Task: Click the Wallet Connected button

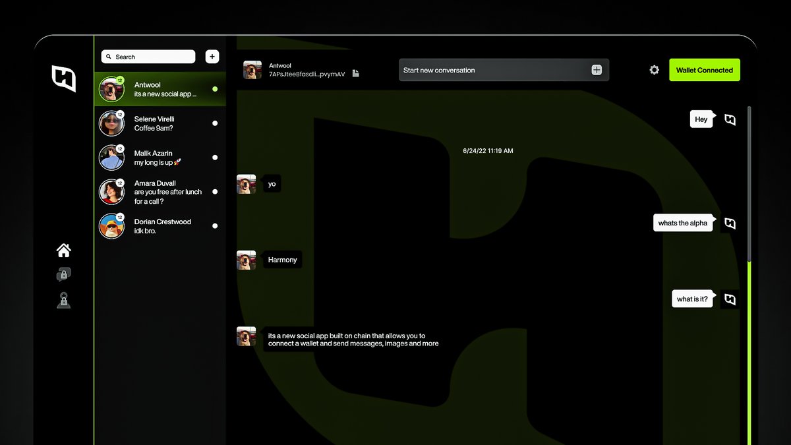Action: pos(705,70)
